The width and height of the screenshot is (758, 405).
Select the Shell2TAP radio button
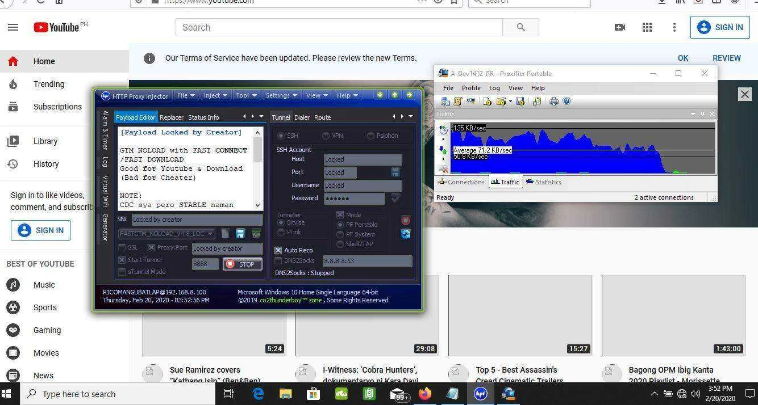click(340, 244)
